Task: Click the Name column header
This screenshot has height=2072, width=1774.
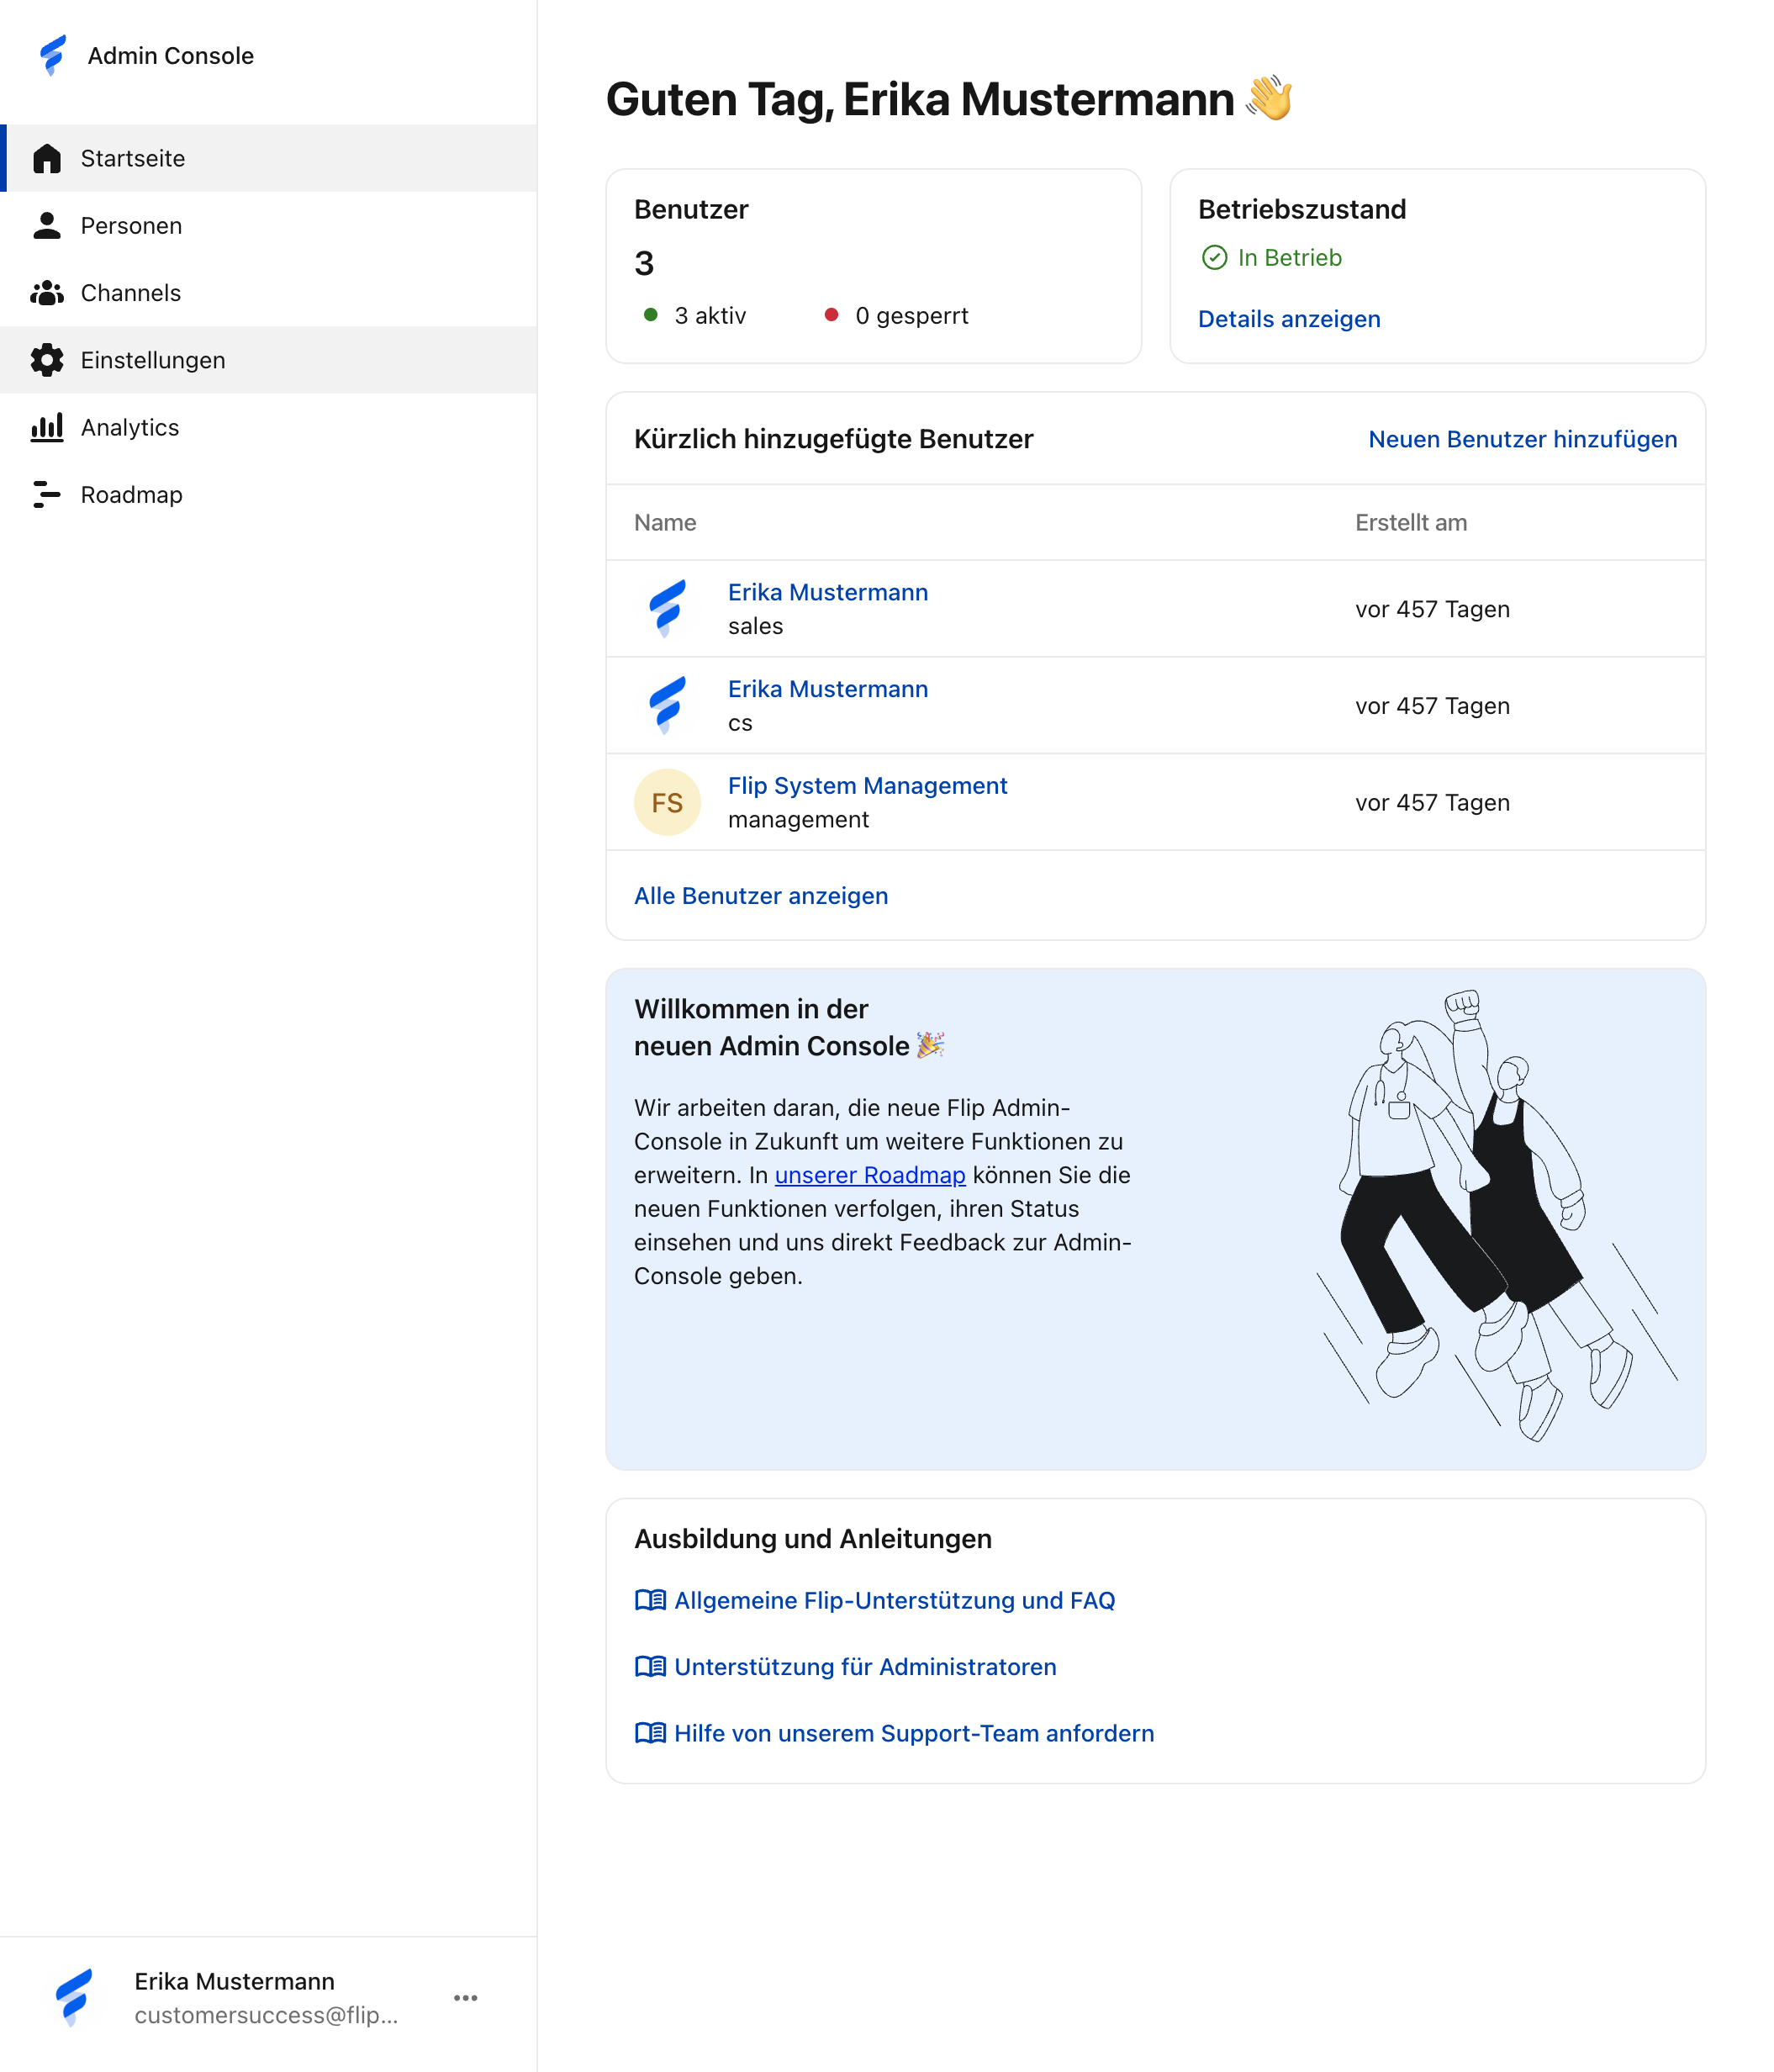Action: pos(665,522)
